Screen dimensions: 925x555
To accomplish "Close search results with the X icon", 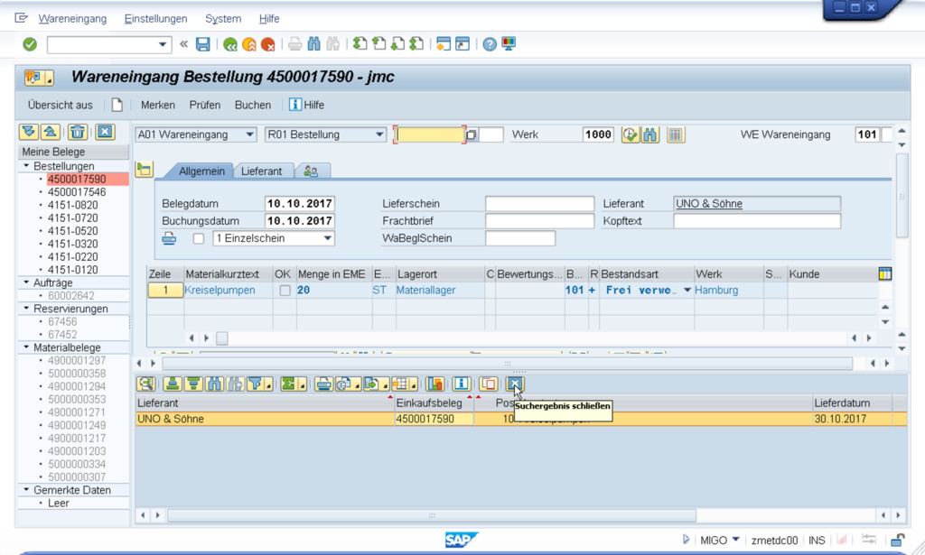I will click(514, 384).
